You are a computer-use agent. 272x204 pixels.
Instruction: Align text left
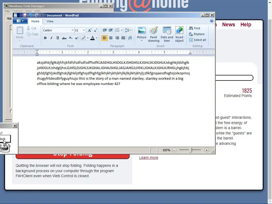104,38
